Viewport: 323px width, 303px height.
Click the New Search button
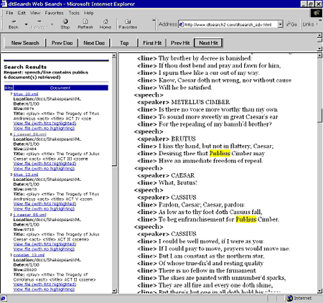[25, 43]
